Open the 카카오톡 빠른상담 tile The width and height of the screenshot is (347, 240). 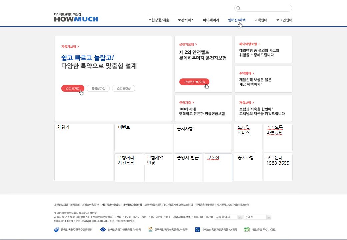(x=278, y=137)
